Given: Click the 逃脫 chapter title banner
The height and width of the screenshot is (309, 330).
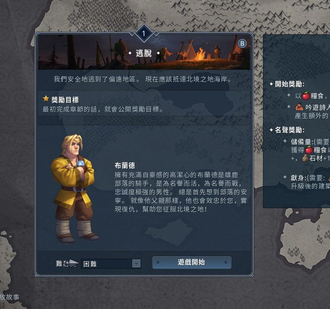Looking at the screenshot, I should (144, 53).
